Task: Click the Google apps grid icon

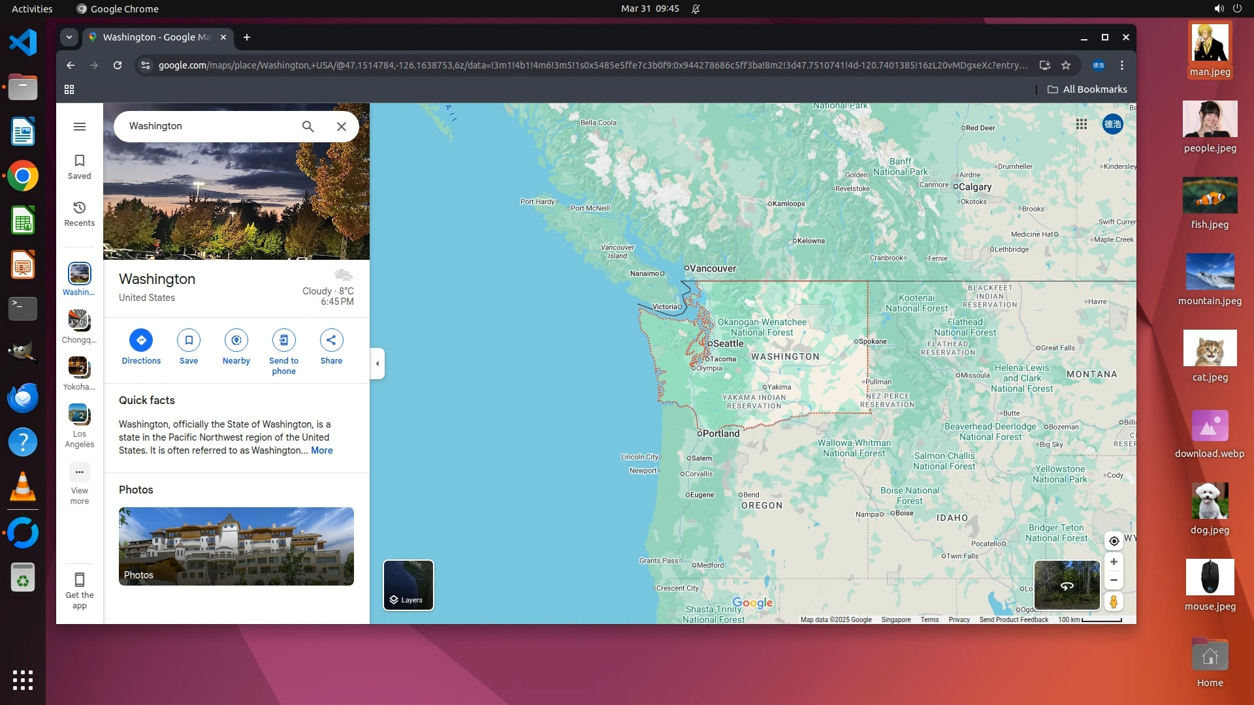Action: (x=1082, y=124)
